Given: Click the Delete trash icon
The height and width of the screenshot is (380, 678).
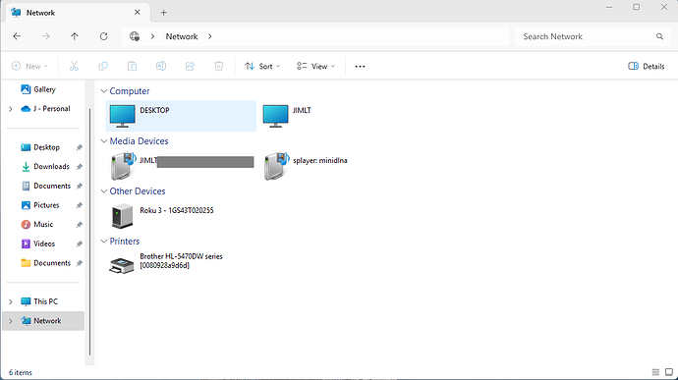Looking at the screenshot, I should coord(219,66).
